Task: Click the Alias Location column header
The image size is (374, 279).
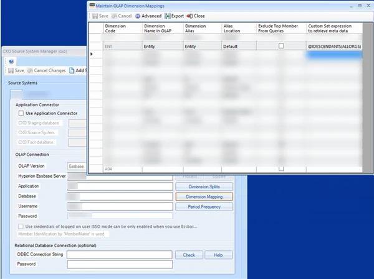Action: point(239,29)
